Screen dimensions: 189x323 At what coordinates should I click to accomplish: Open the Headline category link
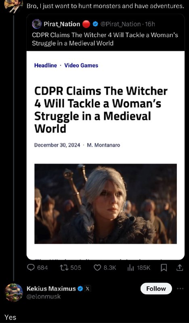point(46,65)
